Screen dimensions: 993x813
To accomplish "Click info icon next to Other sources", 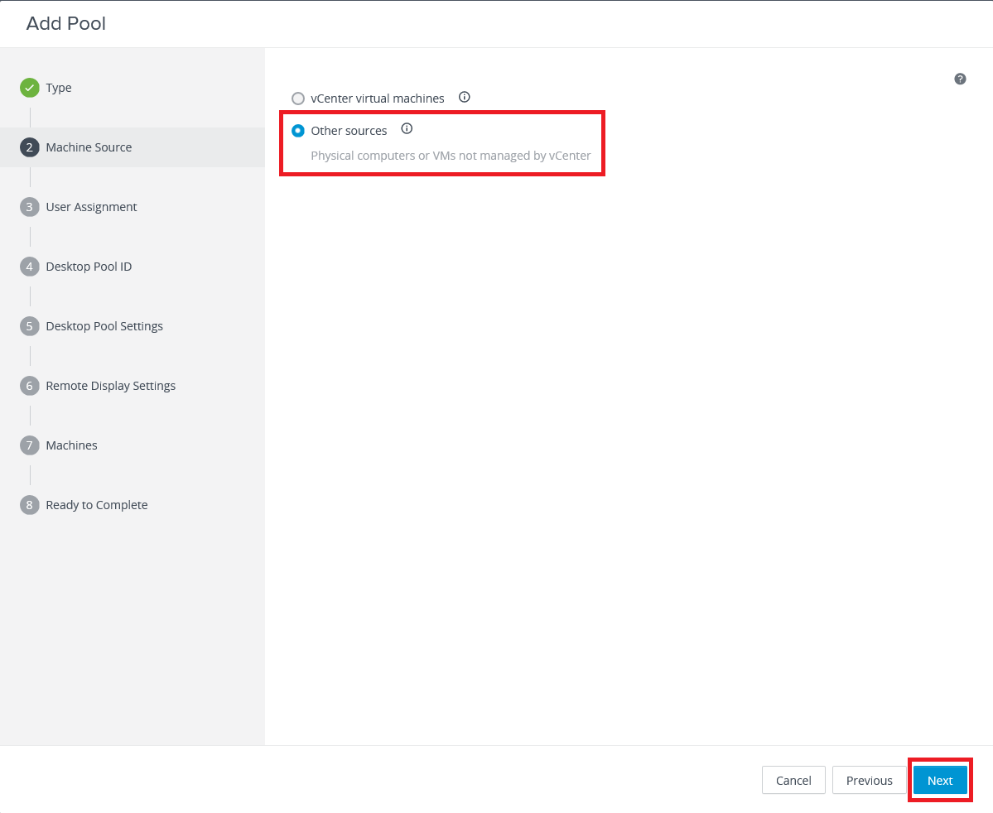I will click(x=407, y=129).
